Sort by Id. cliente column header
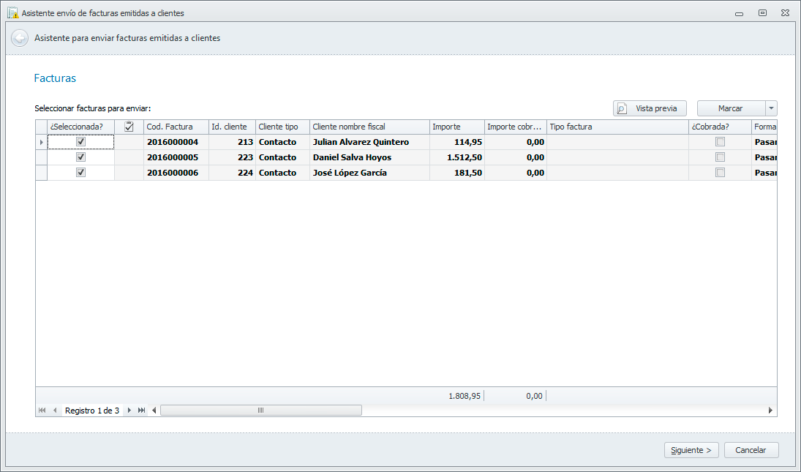 coord(233,127)
